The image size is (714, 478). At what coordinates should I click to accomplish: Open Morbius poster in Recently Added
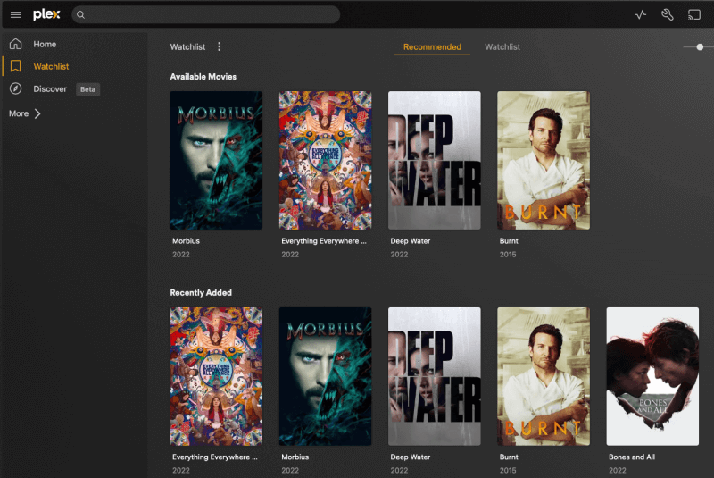pyautogui.click(x=325, y=376)
